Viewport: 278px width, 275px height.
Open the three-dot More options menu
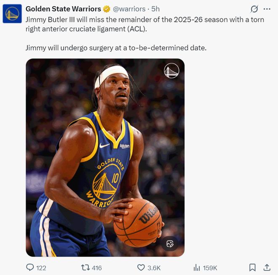(267, 9)
